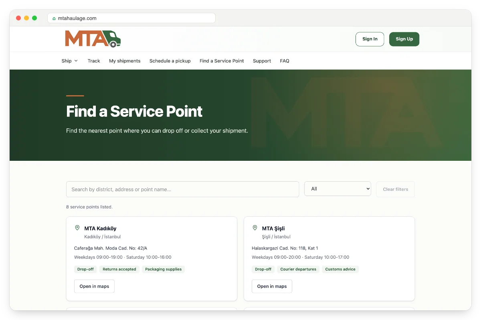
Task: Open the FAQ link in navigation
Action: point(285,61)
